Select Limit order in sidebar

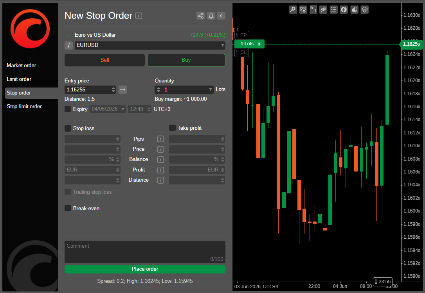click(x=19, y=79)
